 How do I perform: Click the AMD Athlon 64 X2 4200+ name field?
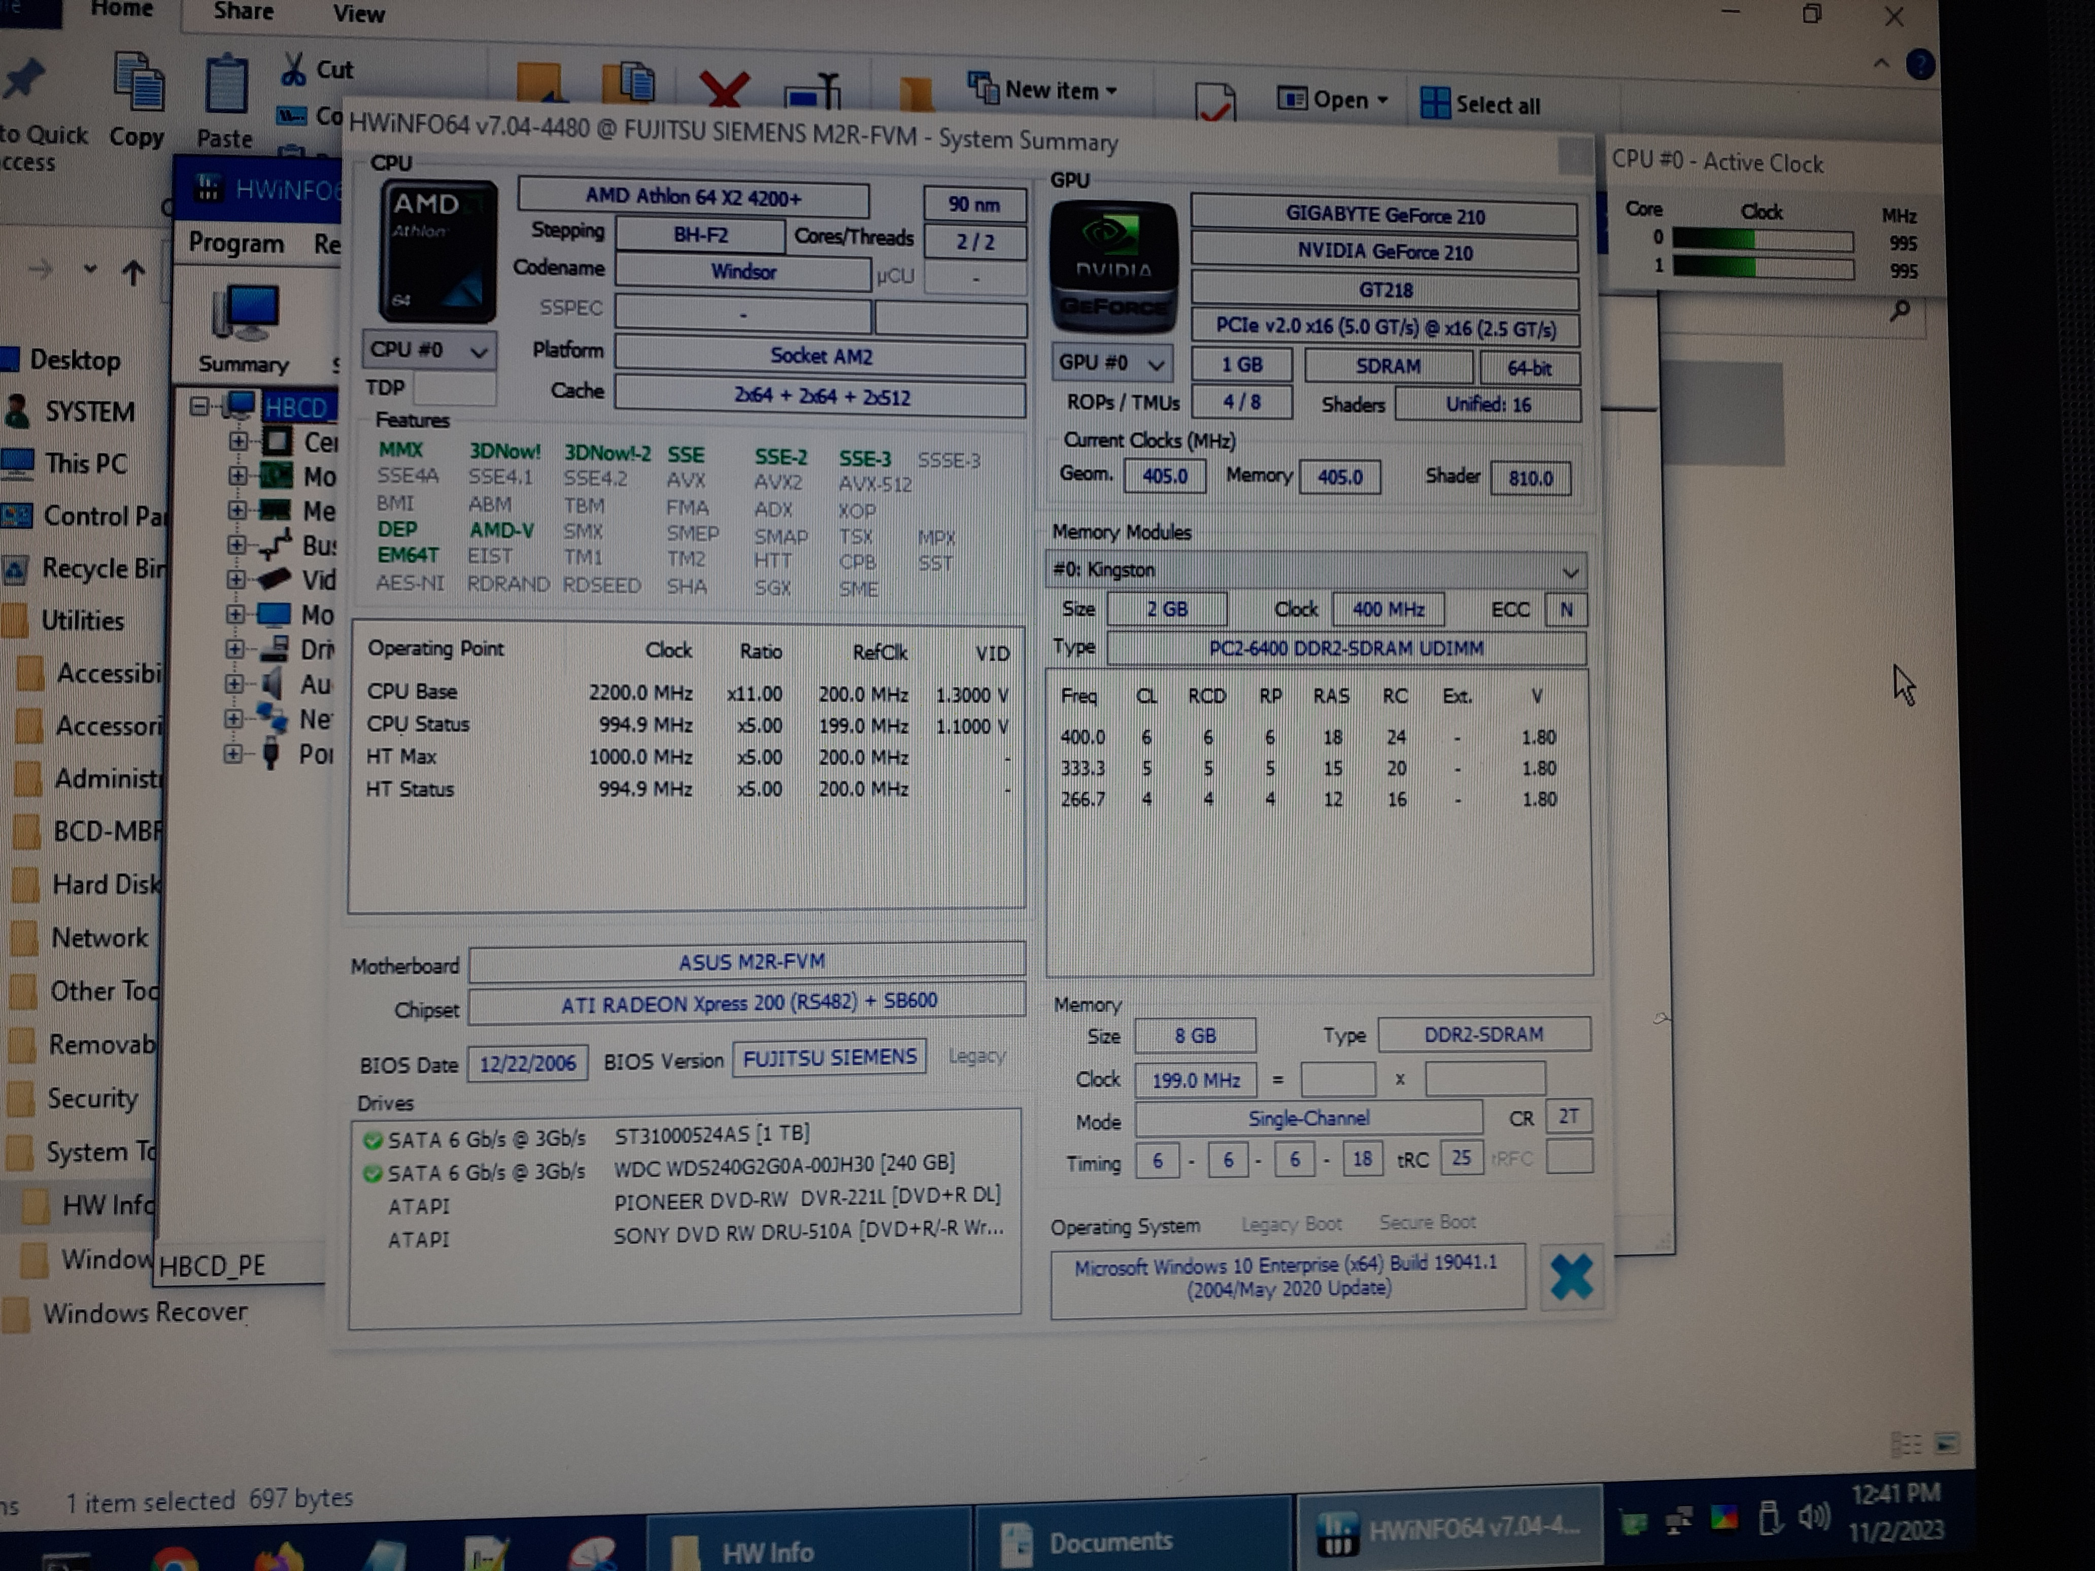[693, 197]
